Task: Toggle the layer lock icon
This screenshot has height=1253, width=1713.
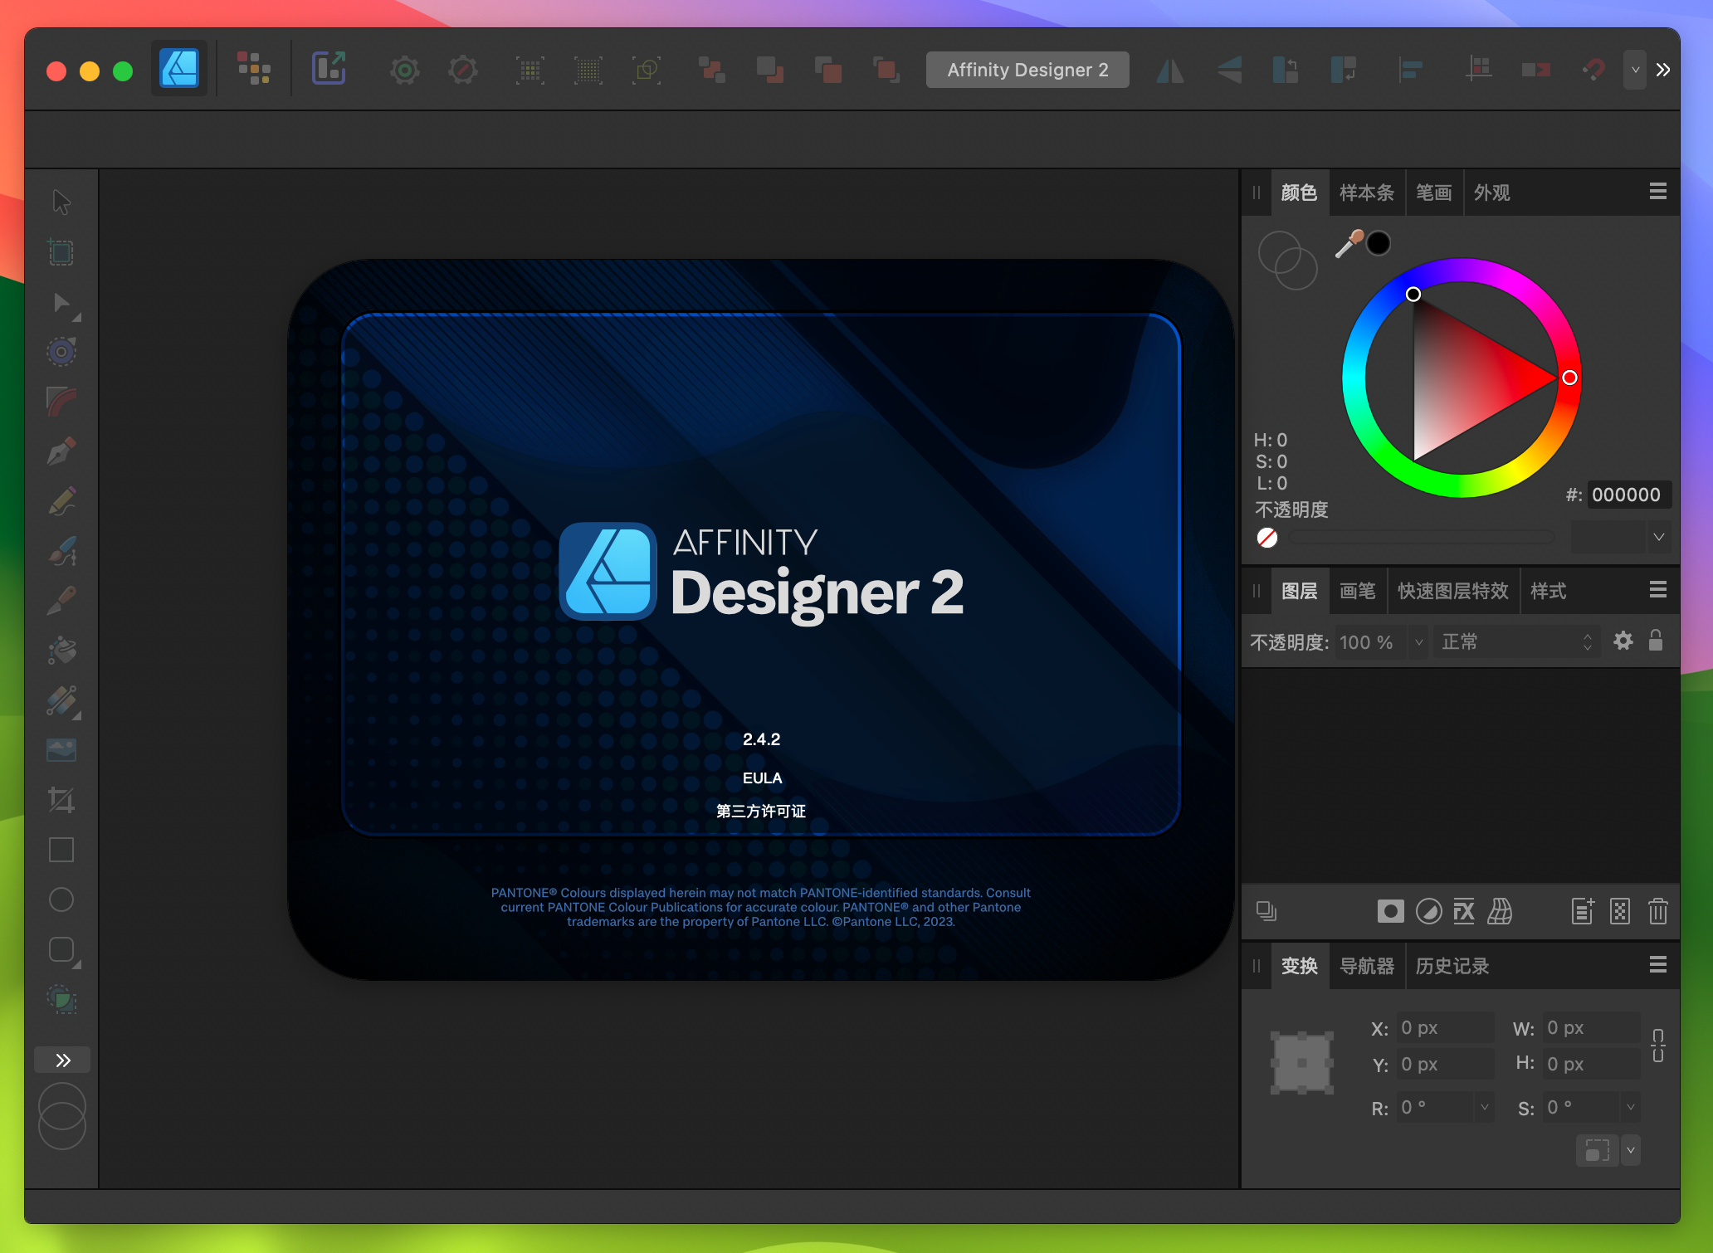Action: click(1656, 641)
